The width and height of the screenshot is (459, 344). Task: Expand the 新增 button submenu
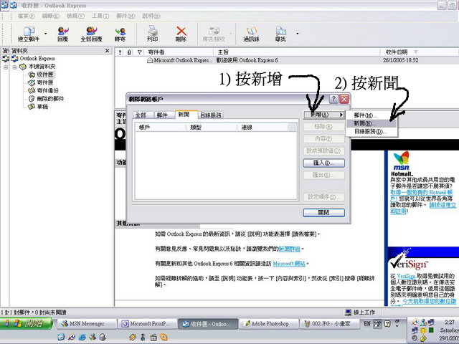[x=324, y=115]
